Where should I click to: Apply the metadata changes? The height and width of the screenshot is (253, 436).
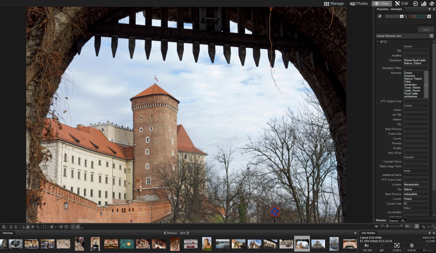point(425,29)
